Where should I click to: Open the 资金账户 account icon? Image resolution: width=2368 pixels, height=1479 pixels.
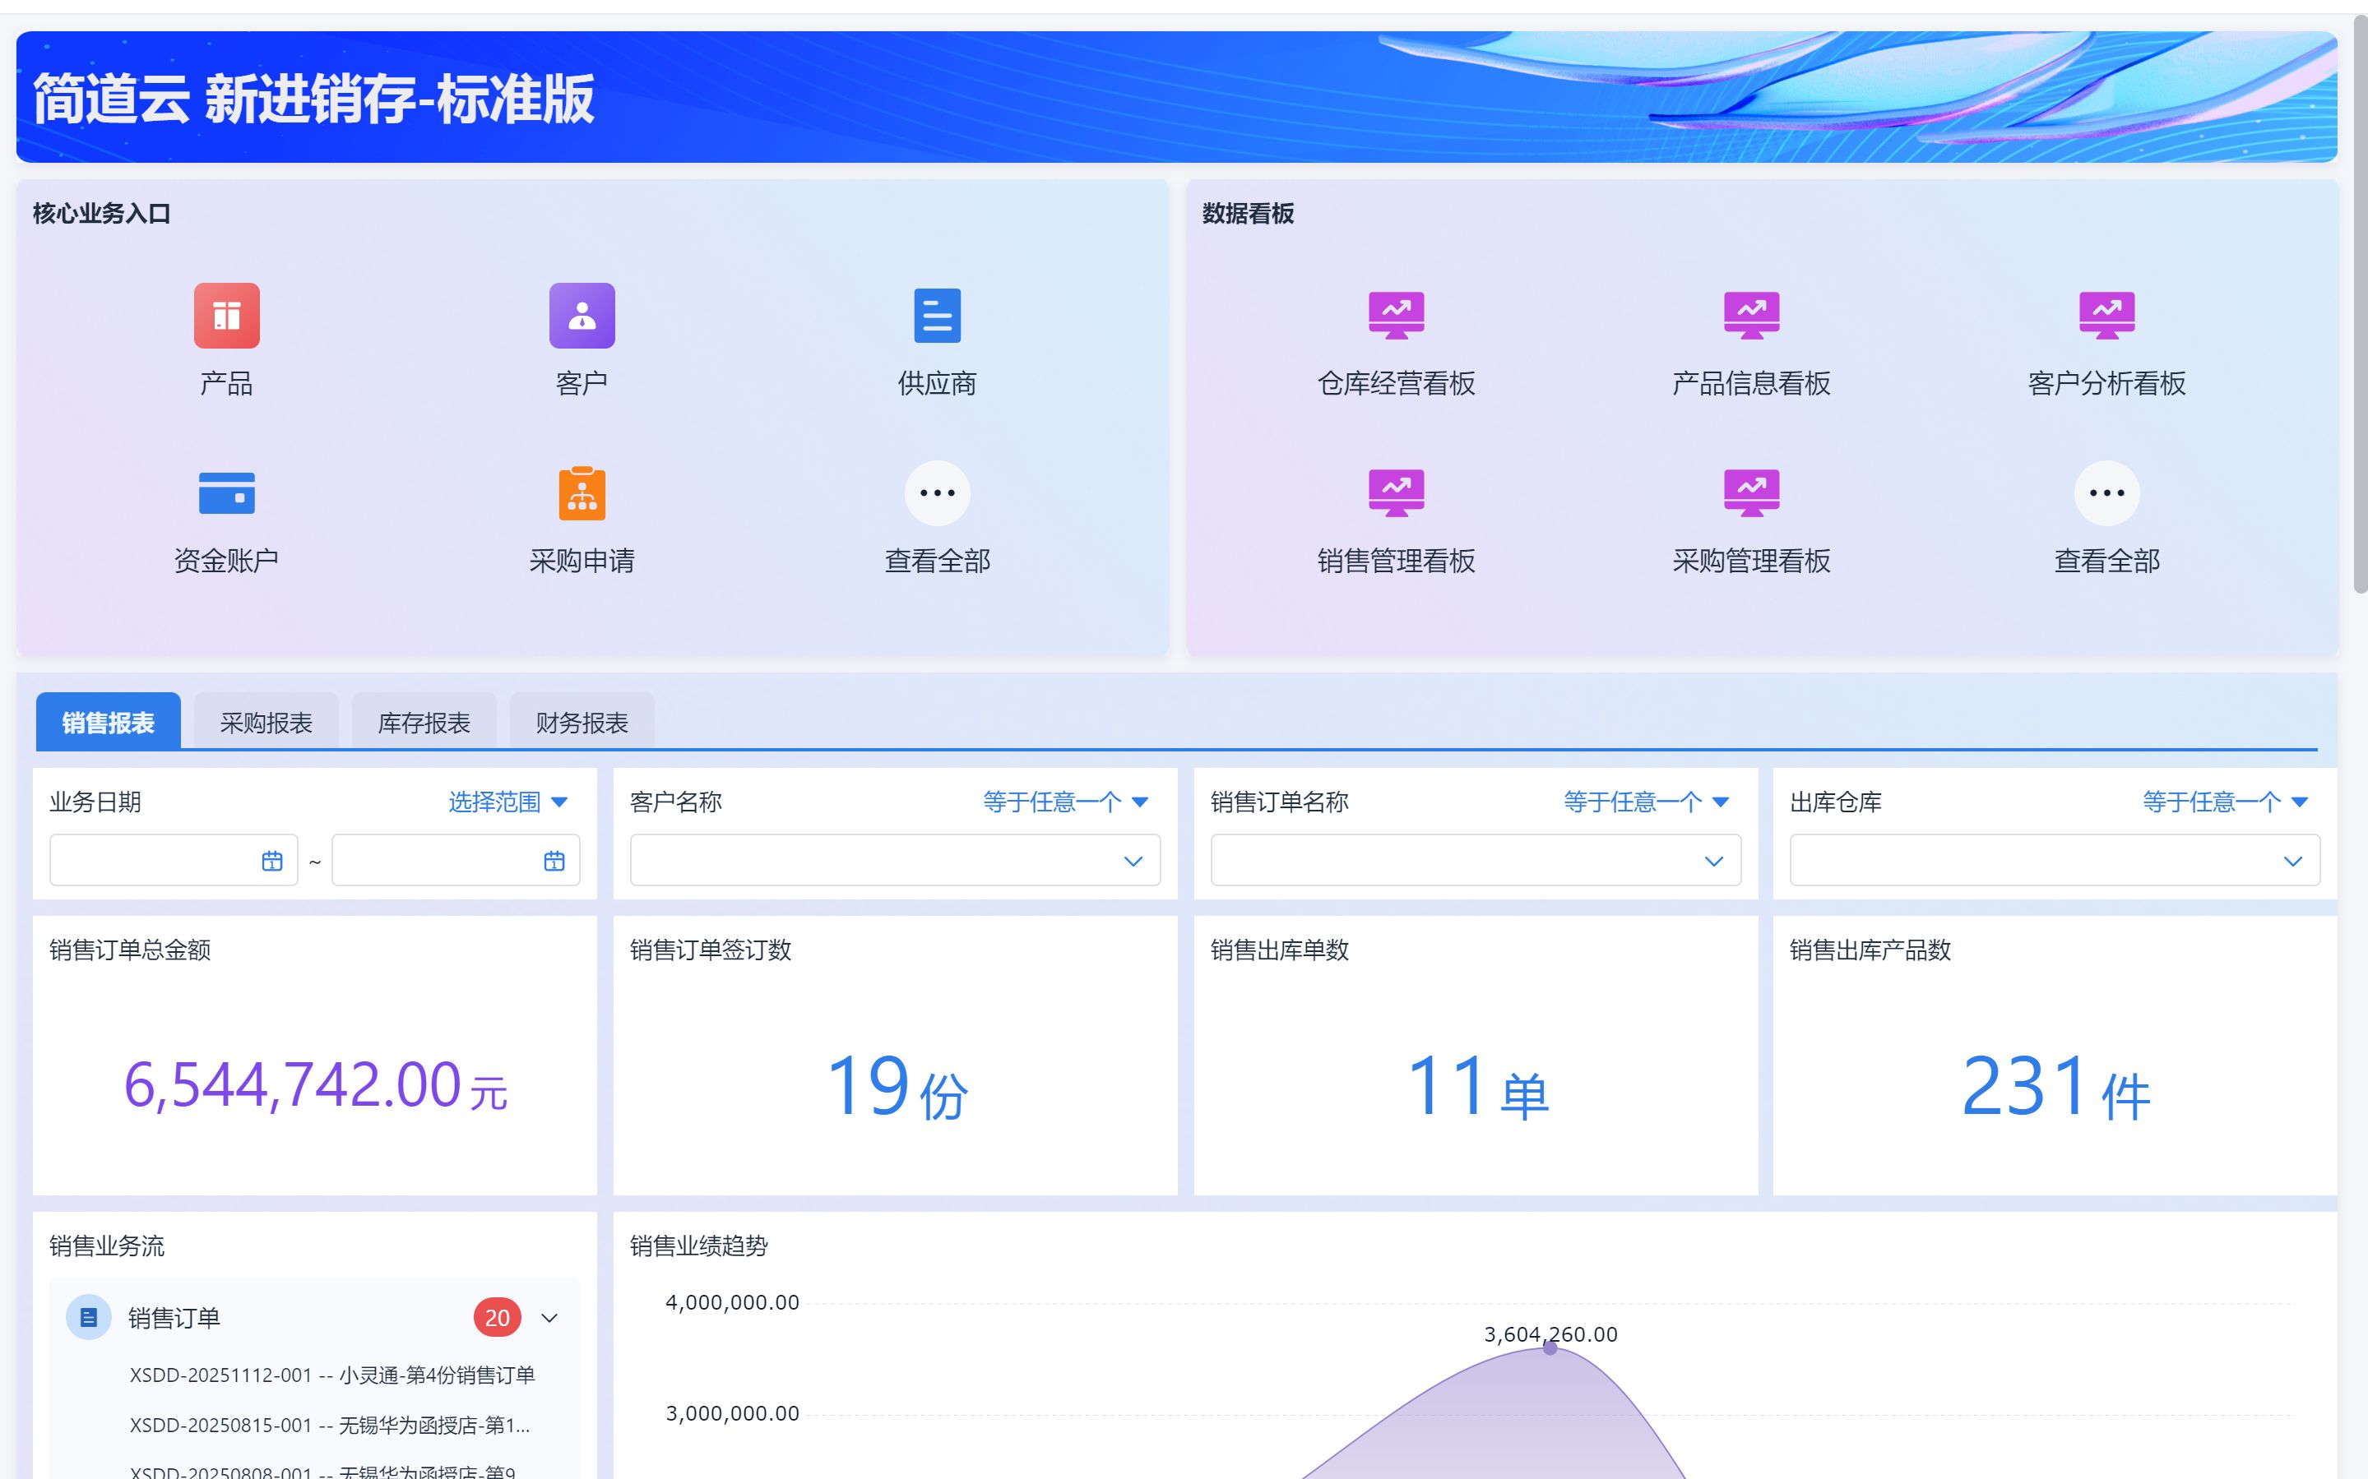point(226,493)
